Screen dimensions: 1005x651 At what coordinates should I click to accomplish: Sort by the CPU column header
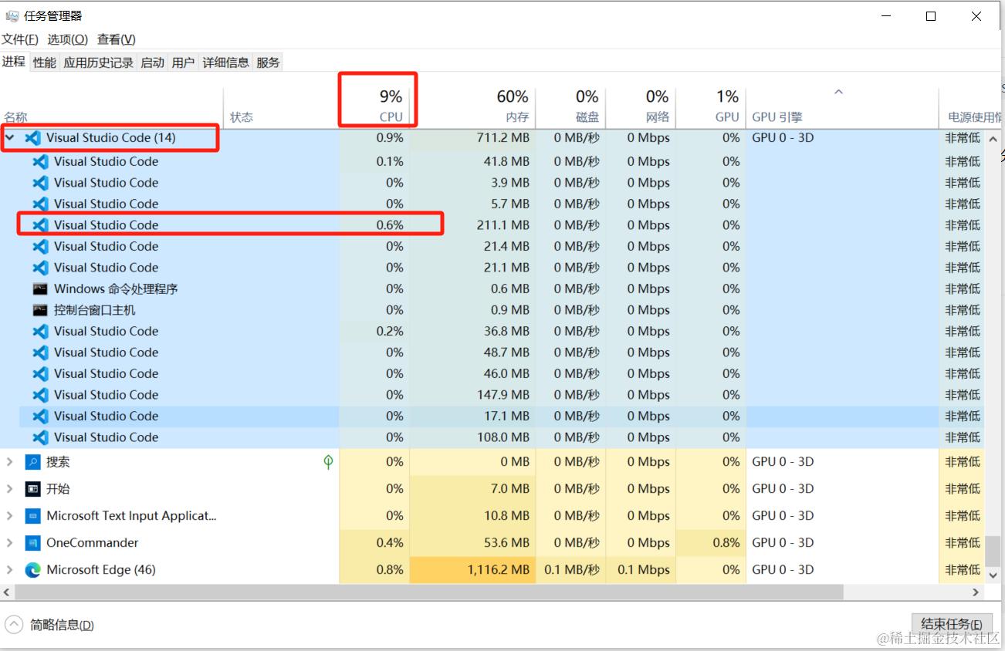374,106
